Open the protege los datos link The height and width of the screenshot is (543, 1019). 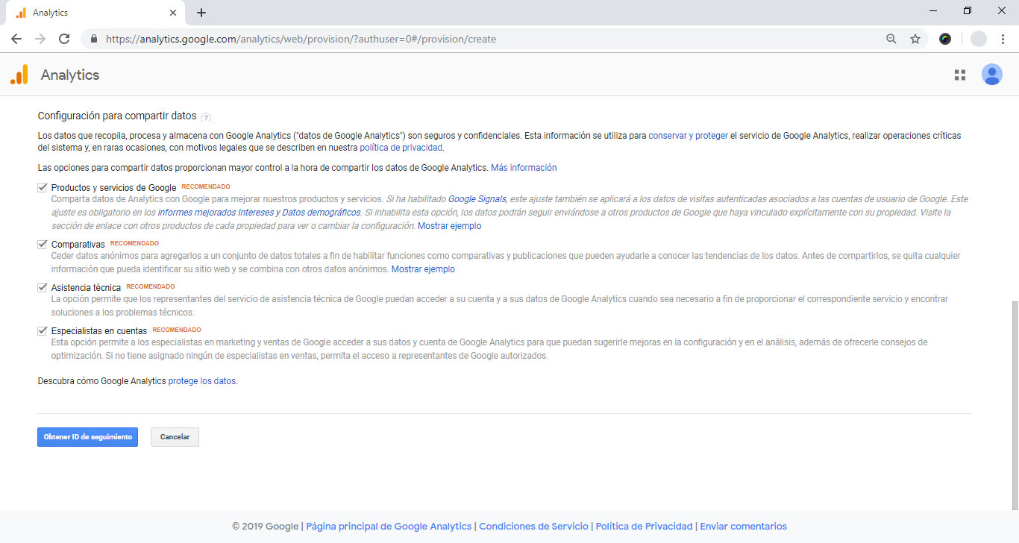(202, 381)
